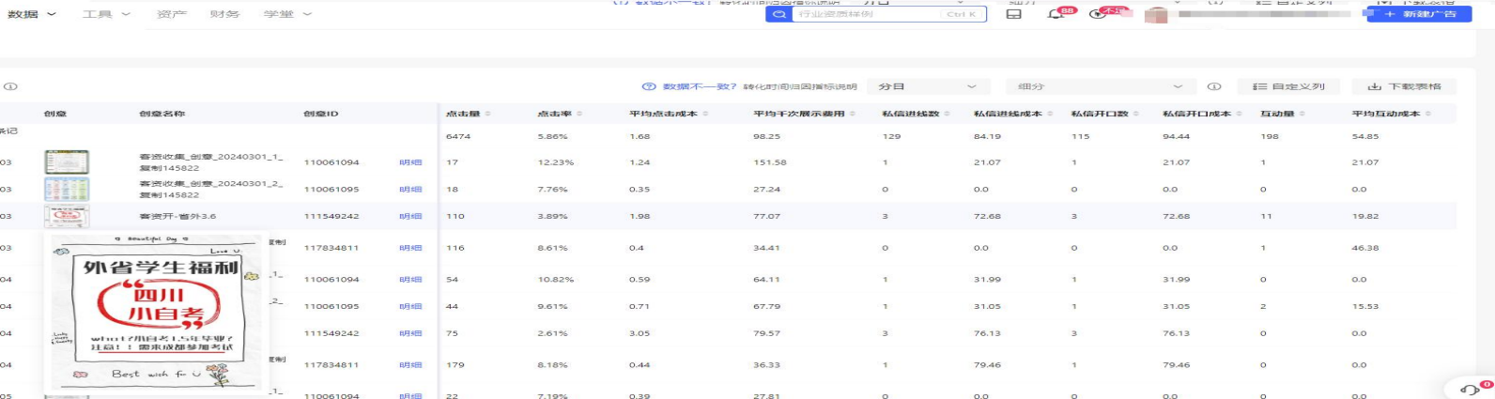Click total click rate 5.86%
The width and height of the screenshot is (1495, 399).
click(552, 136)
